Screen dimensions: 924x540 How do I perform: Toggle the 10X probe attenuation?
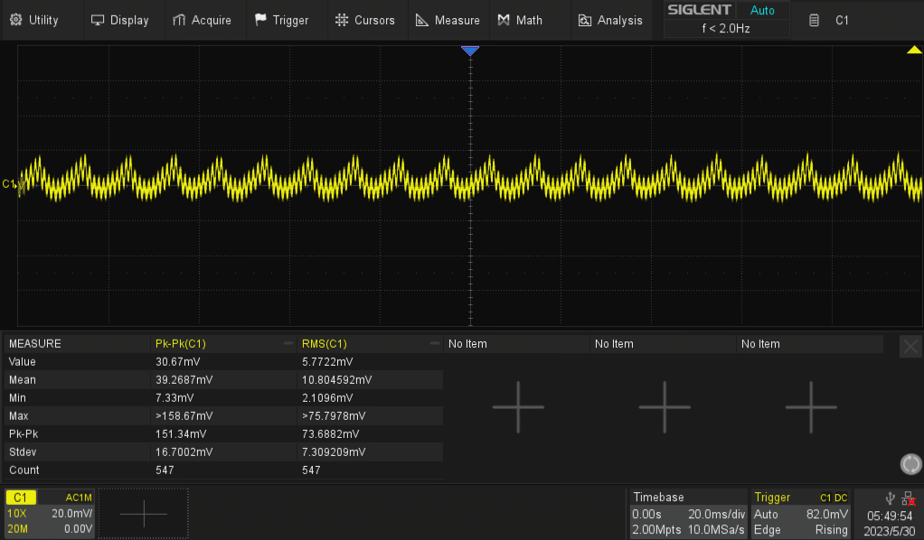(16, 514)
